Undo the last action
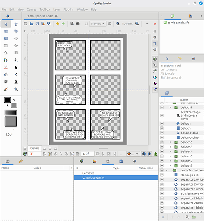Viewport: 204px width, 221px height. tap(58, 23)
